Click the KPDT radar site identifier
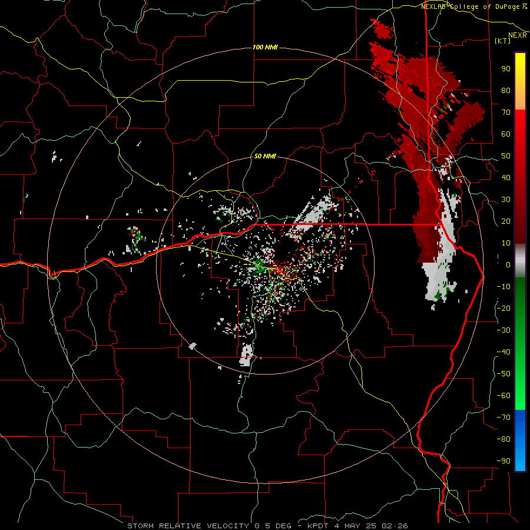This screenshot has width=530, height=530. (x=319, y=526)
